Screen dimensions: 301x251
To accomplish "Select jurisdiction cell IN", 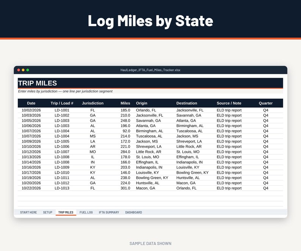I will [x=93, y=162].
